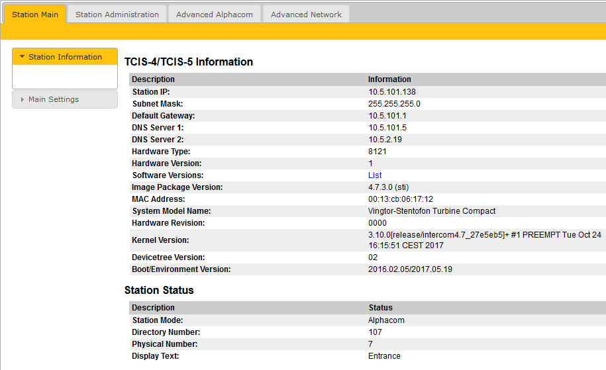This screenshot has width=606, height=370.
Task: Open the Software Versions List link
Action: point(375,175)
